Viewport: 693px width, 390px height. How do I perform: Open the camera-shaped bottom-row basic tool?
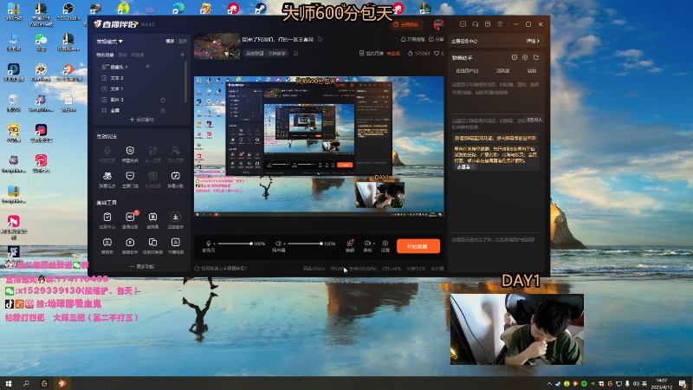point(130,246)
